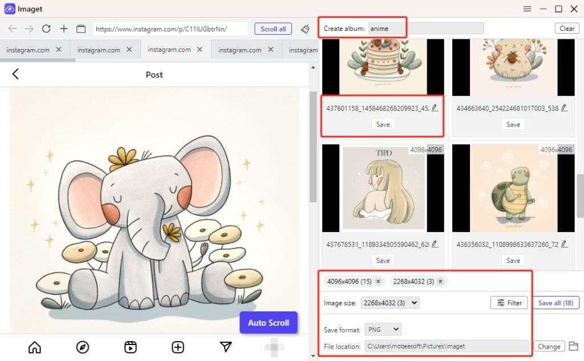Click the refresh icon in the address toolbar
This screenshot has height=361, width=584.
[x=46, y=29]
